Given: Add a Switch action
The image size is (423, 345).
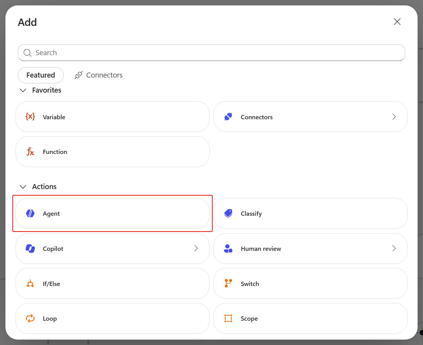Looking at the screenshot, I should (x=310, y=283).
